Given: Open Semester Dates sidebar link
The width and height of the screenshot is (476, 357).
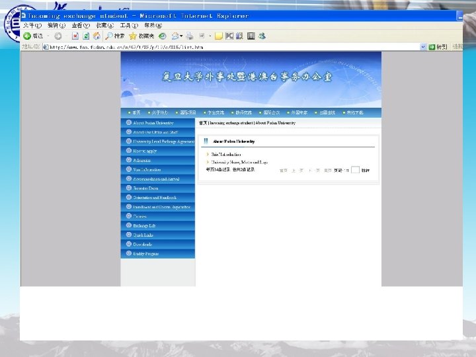Looking at the screenshot, I should (x=145, y=188).
